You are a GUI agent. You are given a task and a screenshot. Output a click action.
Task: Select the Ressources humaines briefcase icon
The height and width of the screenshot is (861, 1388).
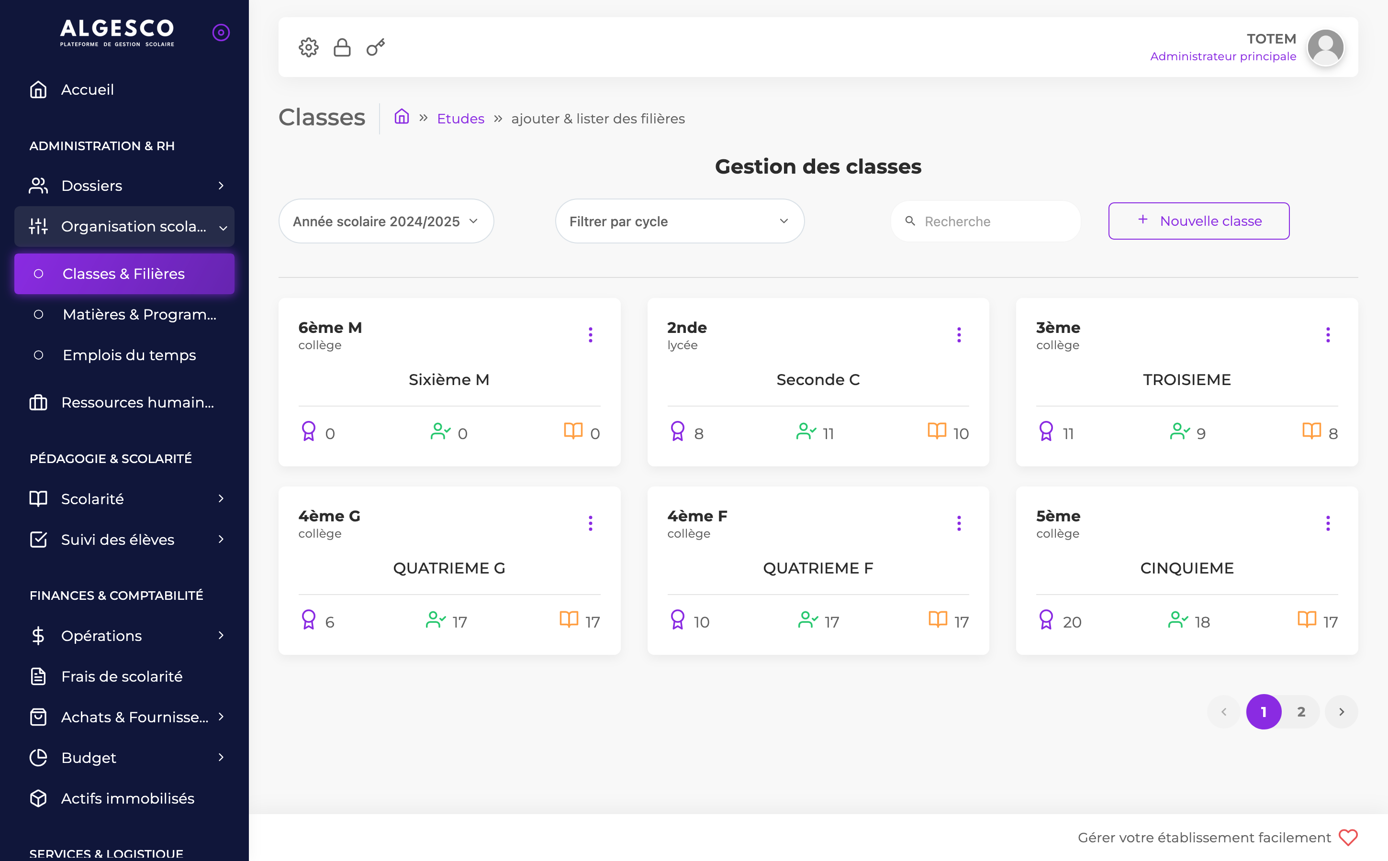(38, 403)
